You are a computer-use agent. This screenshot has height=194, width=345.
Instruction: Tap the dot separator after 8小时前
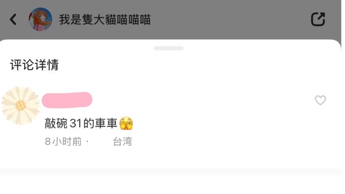[x=87, y=142]
